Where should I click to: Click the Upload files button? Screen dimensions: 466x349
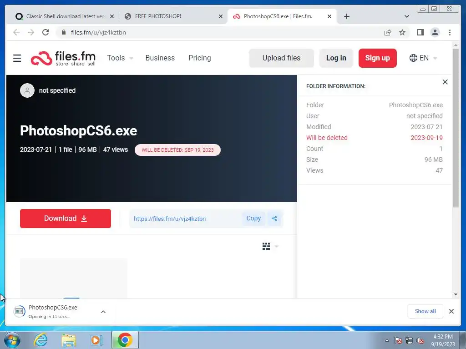pyautogui.click(x=281, y=58)
